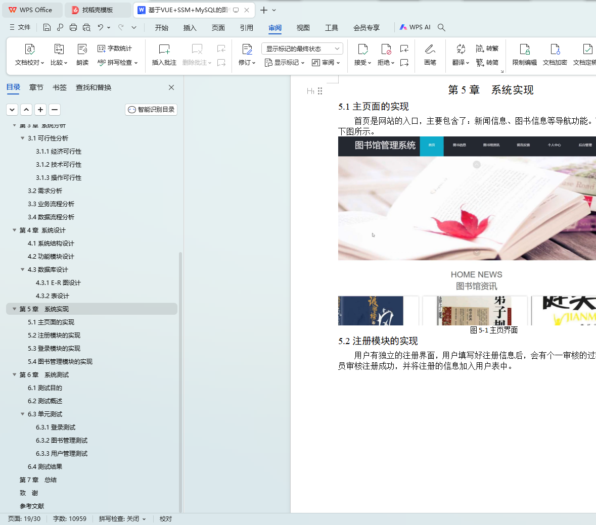Screen dimensions: 596x525
Task: Go to 5.2 注册模块的实现 in outline
Action: [x=54, y=336]
